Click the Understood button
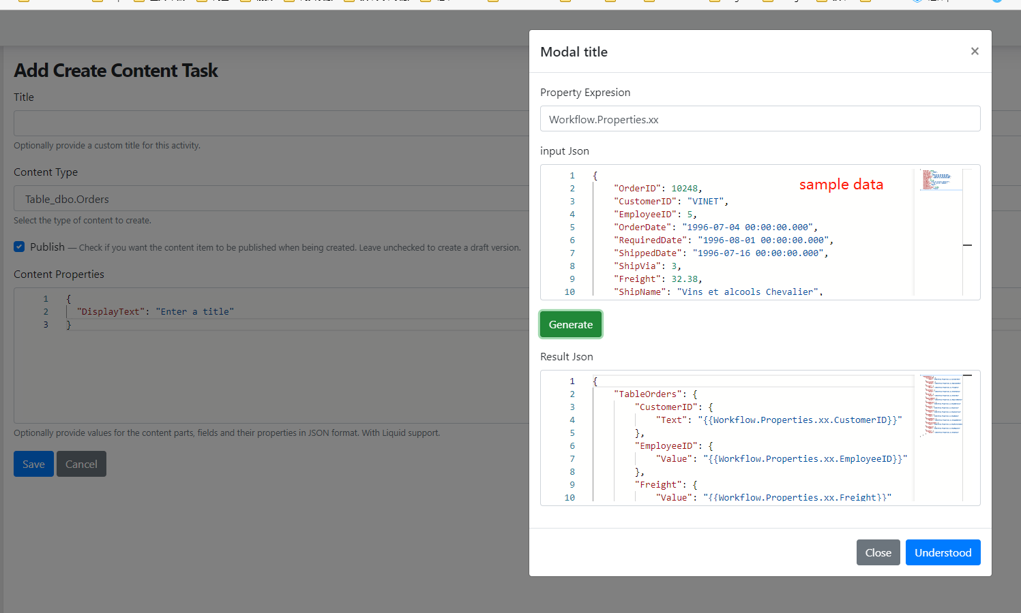Viewport: 1021px width, 613px height. 943,552
